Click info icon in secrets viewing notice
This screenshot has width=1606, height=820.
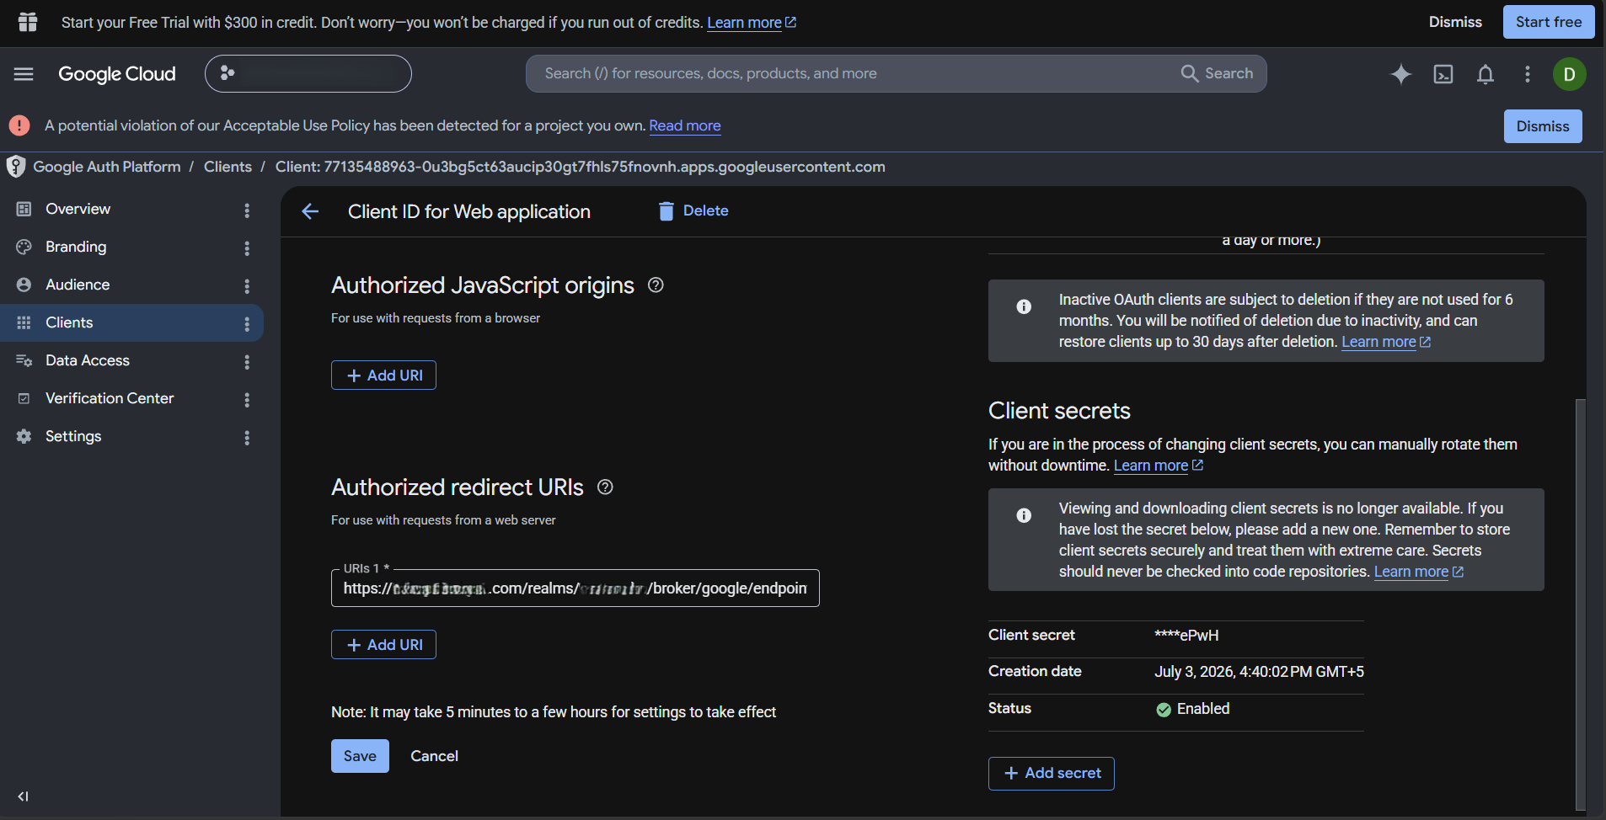(x=1024, y=515)
